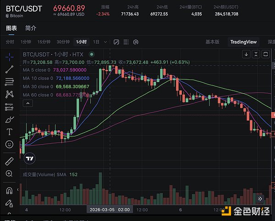Image resolution: width=275 pixels, height=221 pixels.
Task: Select the brush drawing tool
Action: pos(9,119)
